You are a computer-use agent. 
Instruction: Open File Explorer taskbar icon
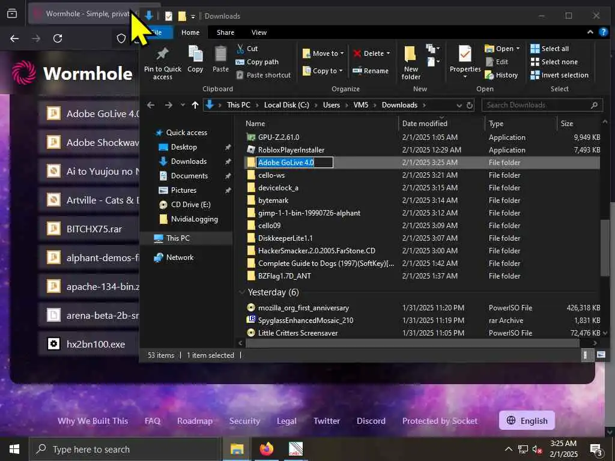coord(237,449)
